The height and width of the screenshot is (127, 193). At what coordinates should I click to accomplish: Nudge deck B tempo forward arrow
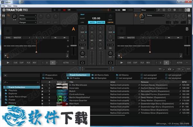click(178, 38)
